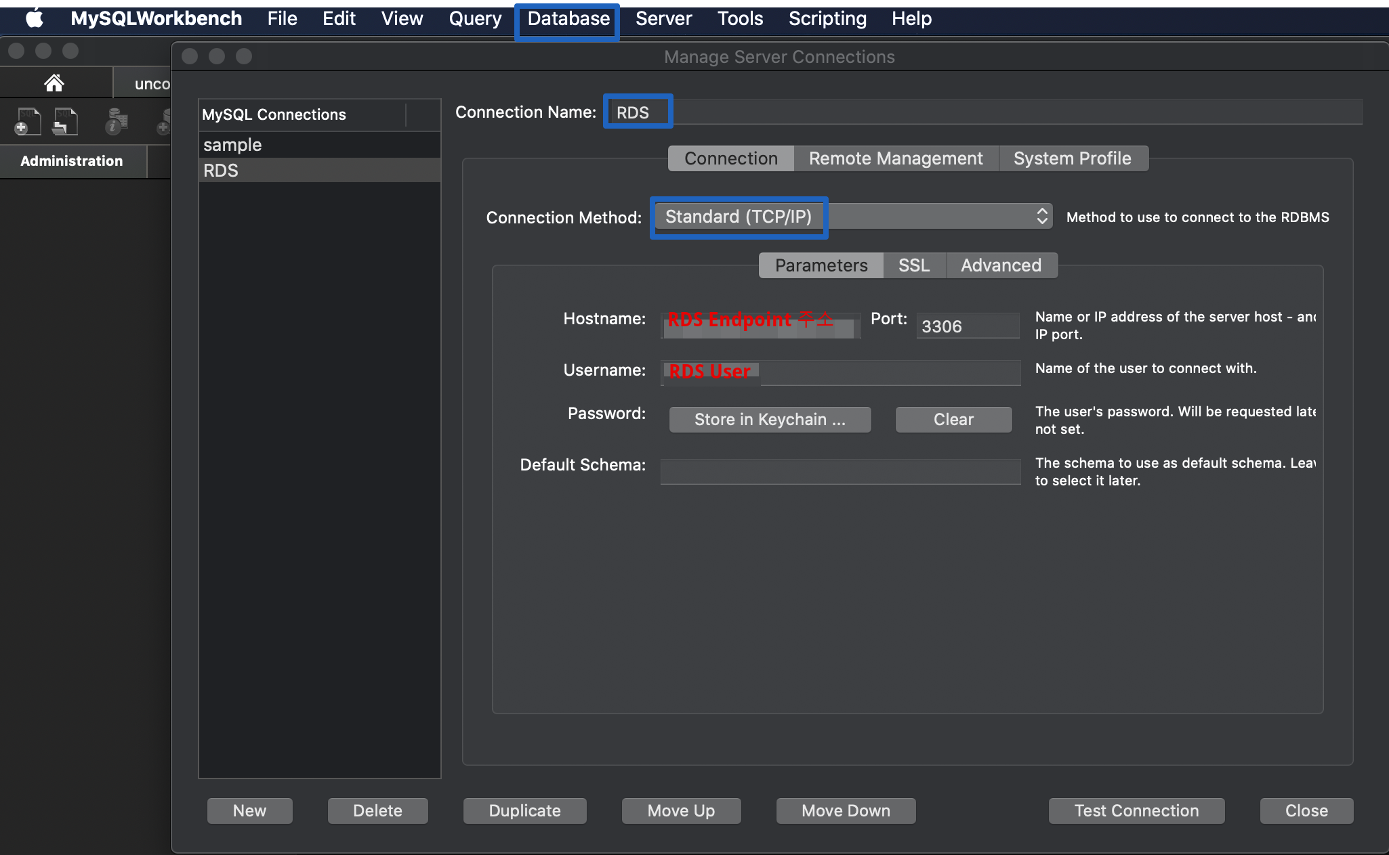The height and width of the screenshot is (855, 1389).
Task: Select the sample connection from the list
Action: pyautogui.click(x=232, y=144)
